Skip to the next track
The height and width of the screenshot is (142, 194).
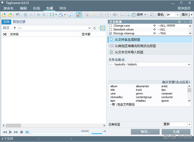tap(16, 132)
